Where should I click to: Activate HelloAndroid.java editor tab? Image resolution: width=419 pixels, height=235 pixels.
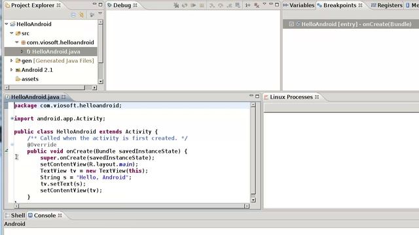pyautogui.click(x=35, y=97)
